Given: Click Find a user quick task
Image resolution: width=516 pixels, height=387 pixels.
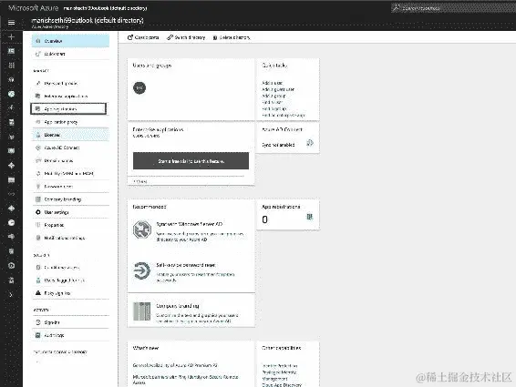Looking at the screenshot, I should [273, 102].
